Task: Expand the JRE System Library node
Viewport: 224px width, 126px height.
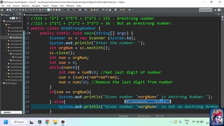Action: pyautogui.click(x=4, y=80)
